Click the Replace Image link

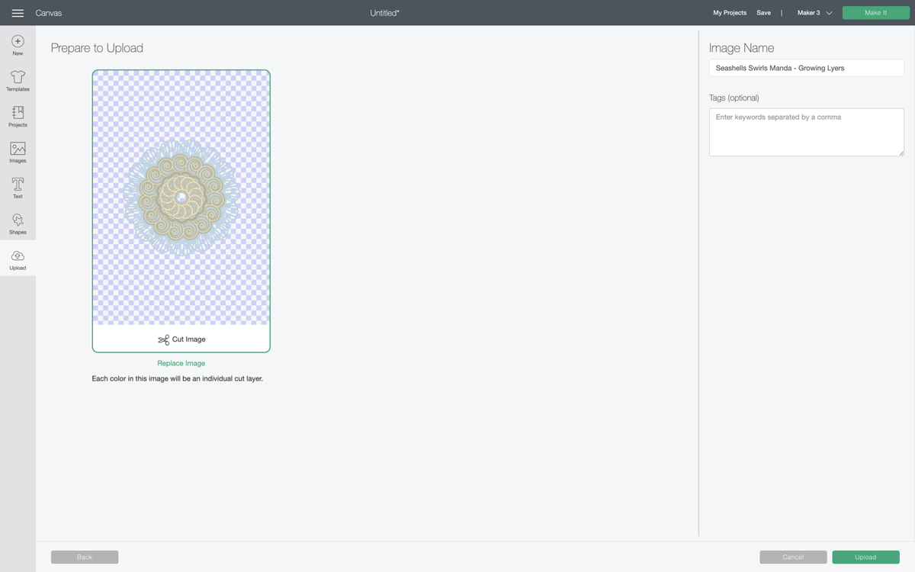click(x=181, y=363)
